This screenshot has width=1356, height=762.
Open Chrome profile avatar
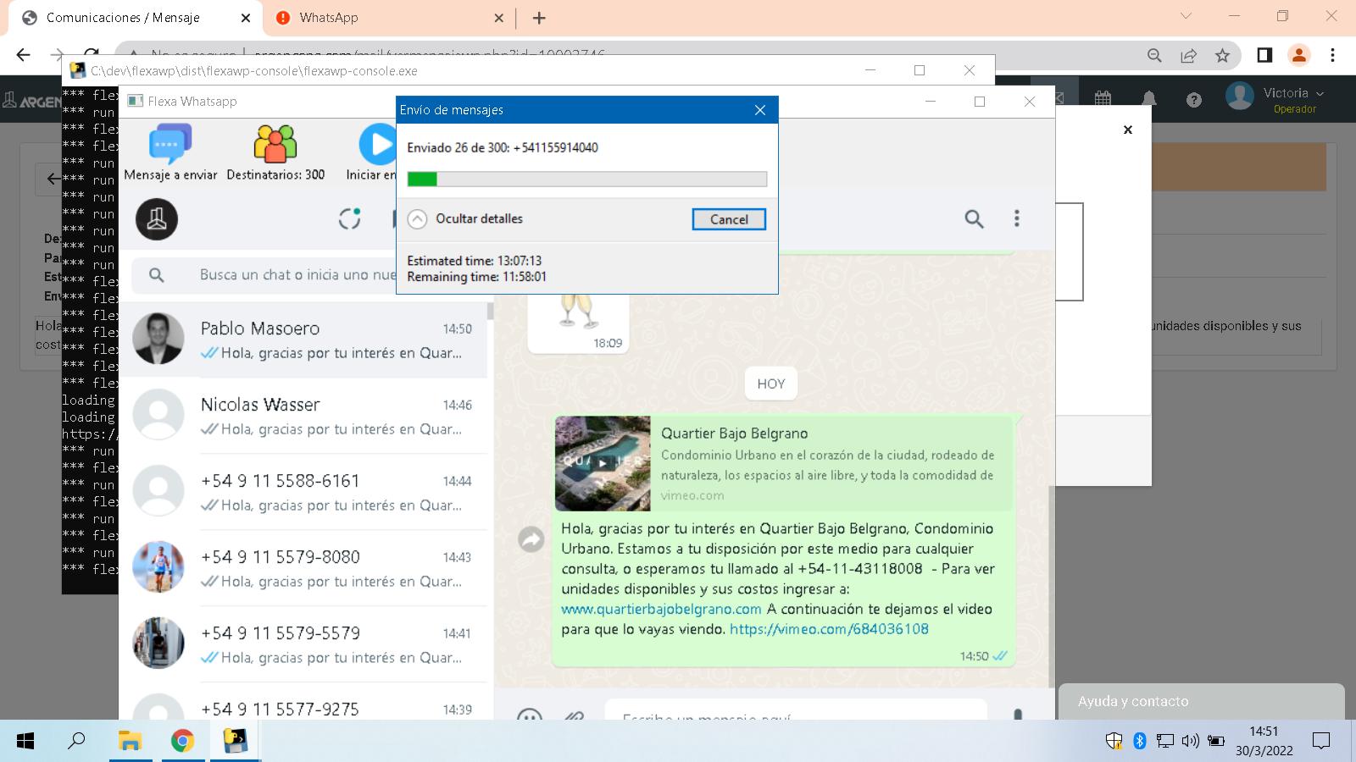[1298, 55]
